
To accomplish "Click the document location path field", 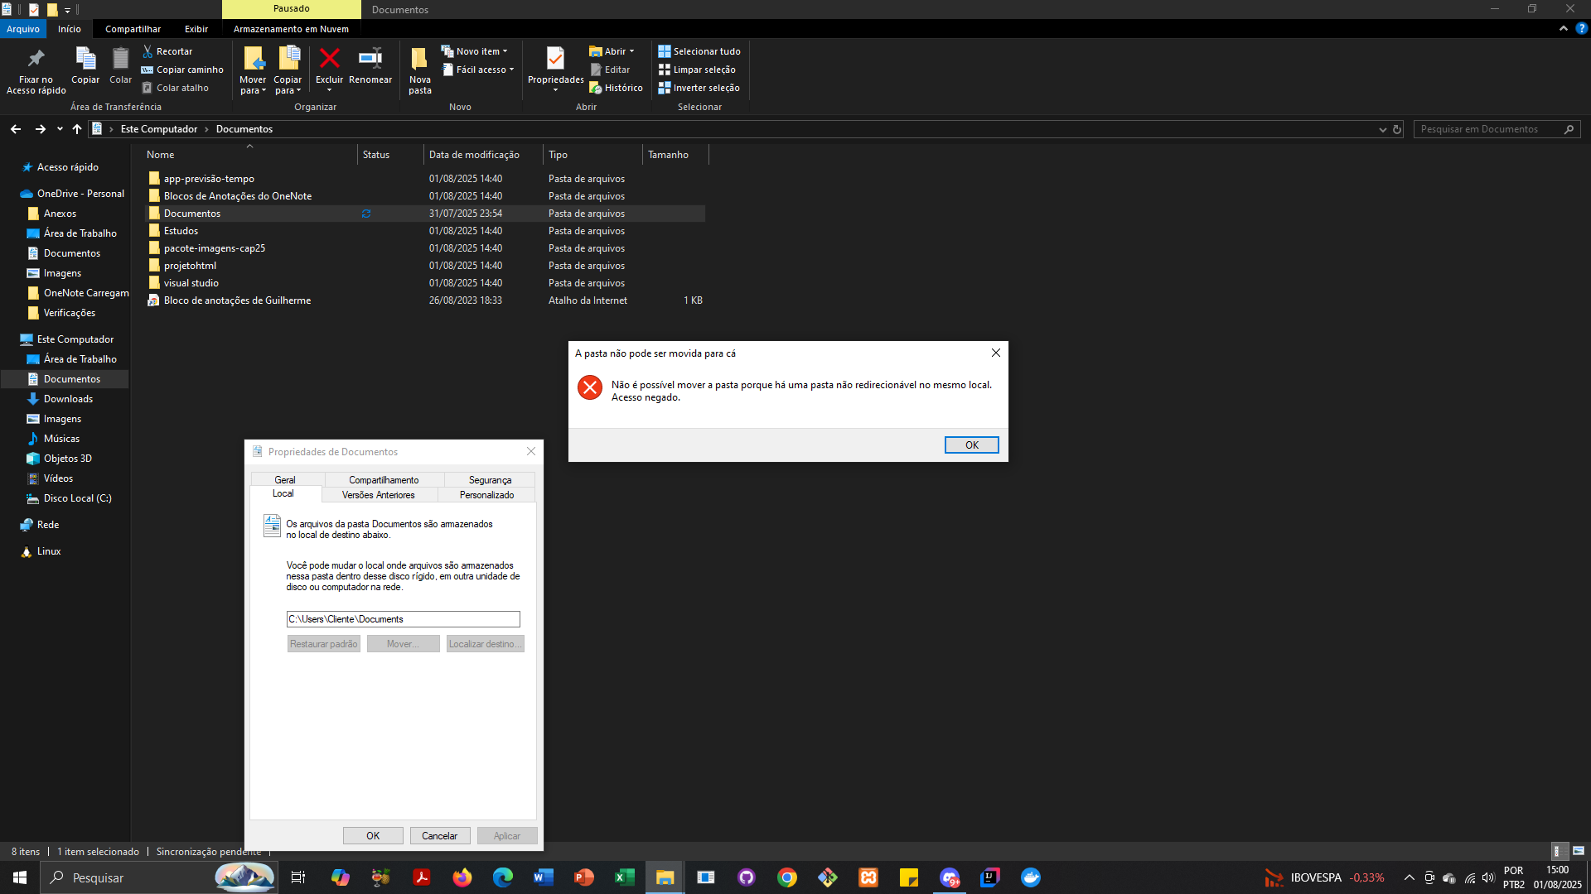I will point(403,619).
